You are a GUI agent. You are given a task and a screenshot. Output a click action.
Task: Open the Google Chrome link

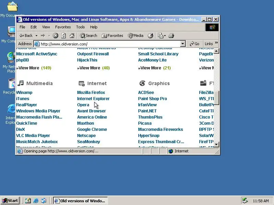coord(92,129)
